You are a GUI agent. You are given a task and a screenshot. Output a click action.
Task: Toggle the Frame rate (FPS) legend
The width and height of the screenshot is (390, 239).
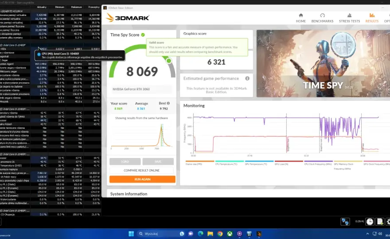pos(200,163)
